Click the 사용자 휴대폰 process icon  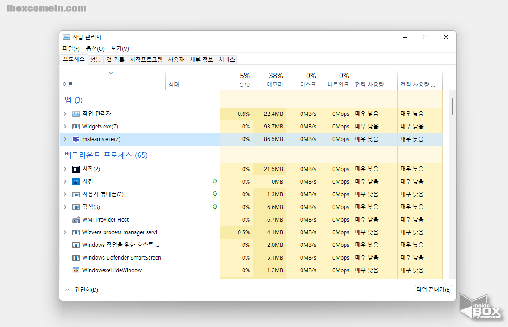click(x=76, y=194)
